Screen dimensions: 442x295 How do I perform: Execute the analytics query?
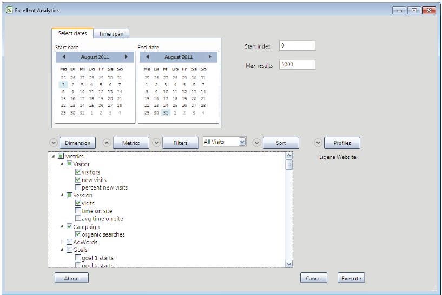click(x=351, y=278)
